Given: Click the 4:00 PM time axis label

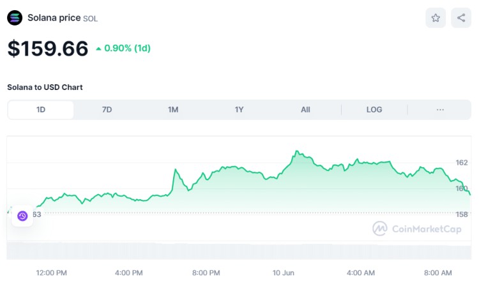Looking at the screenshot, I should (x=128, y=273).
